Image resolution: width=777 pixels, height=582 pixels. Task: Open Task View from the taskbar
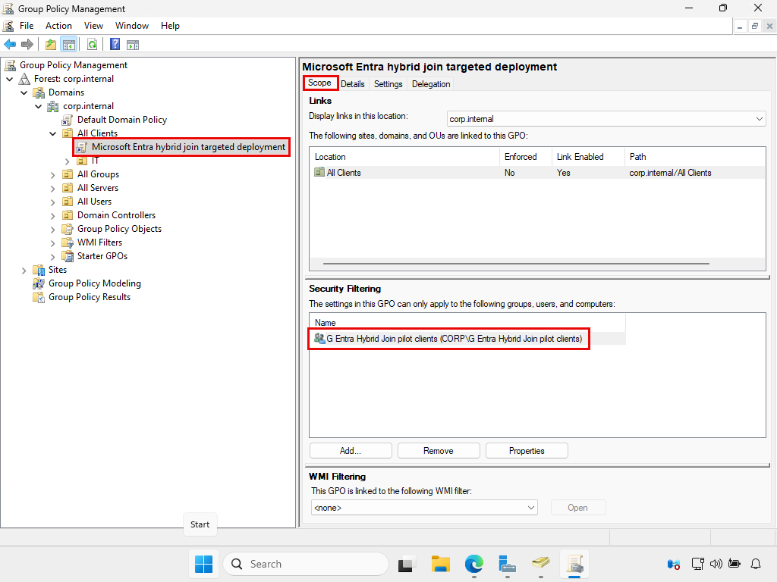pyautogui.click(x=406, y=564)
